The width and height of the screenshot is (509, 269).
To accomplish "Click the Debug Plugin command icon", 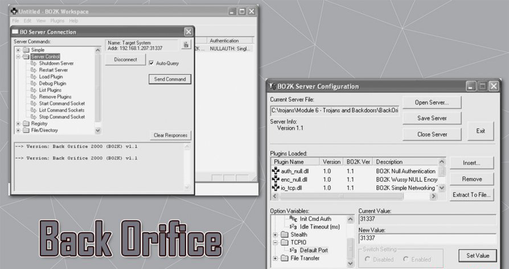I will tap(34, 83).
